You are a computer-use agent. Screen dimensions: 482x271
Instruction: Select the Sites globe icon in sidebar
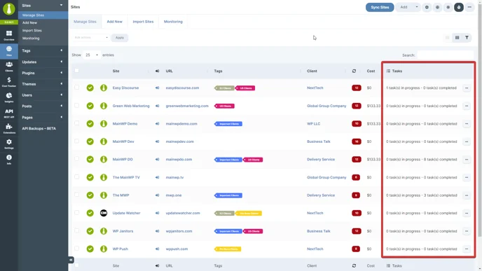[x=9, y=50]
